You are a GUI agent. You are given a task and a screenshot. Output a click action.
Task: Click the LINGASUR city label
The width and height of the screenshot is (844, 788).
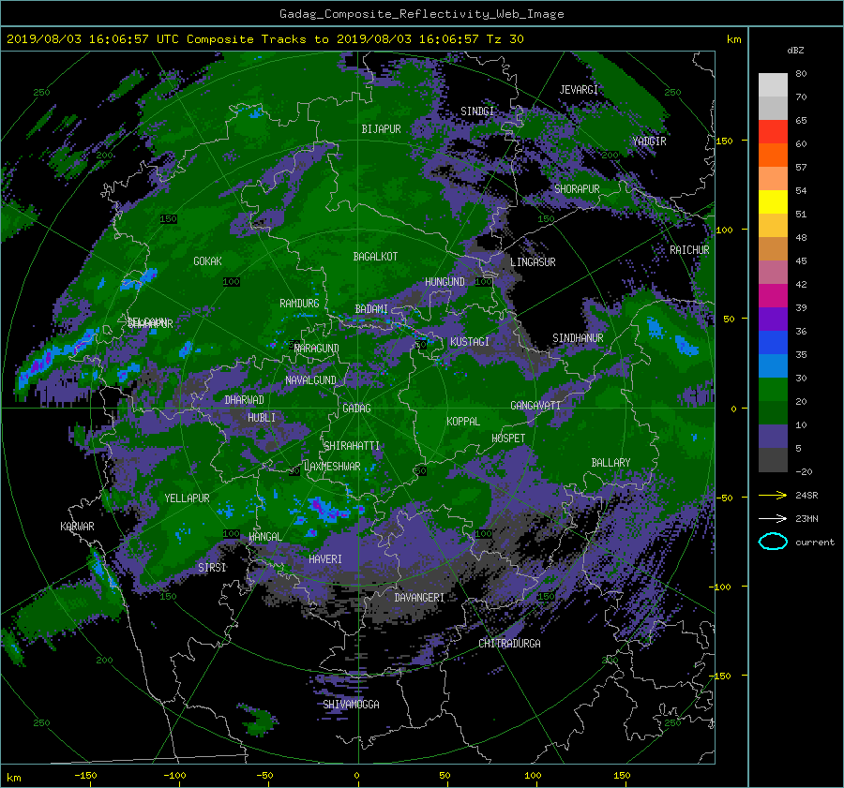[533, 262]
